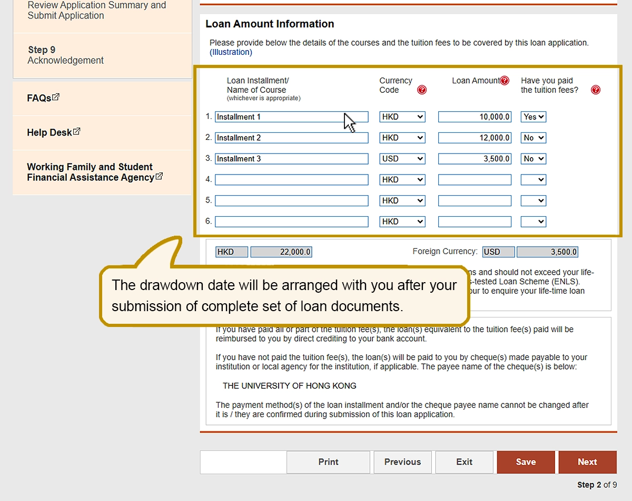This screenshot has width=632, height=501.
Task: Click the tuition fees paid help icon
Action: click(x=596, y=90)
